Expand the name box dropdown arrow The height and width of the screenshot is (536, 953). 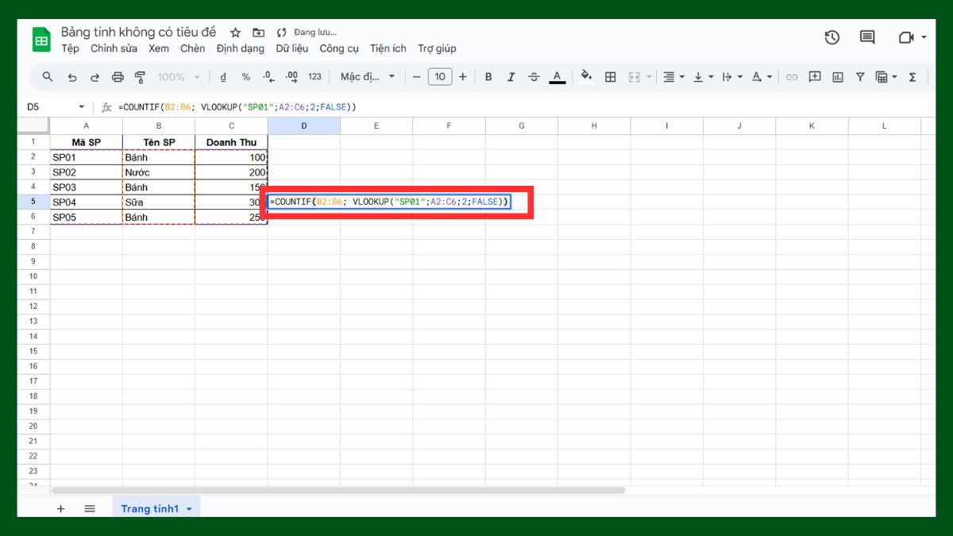tap(81, 106)
